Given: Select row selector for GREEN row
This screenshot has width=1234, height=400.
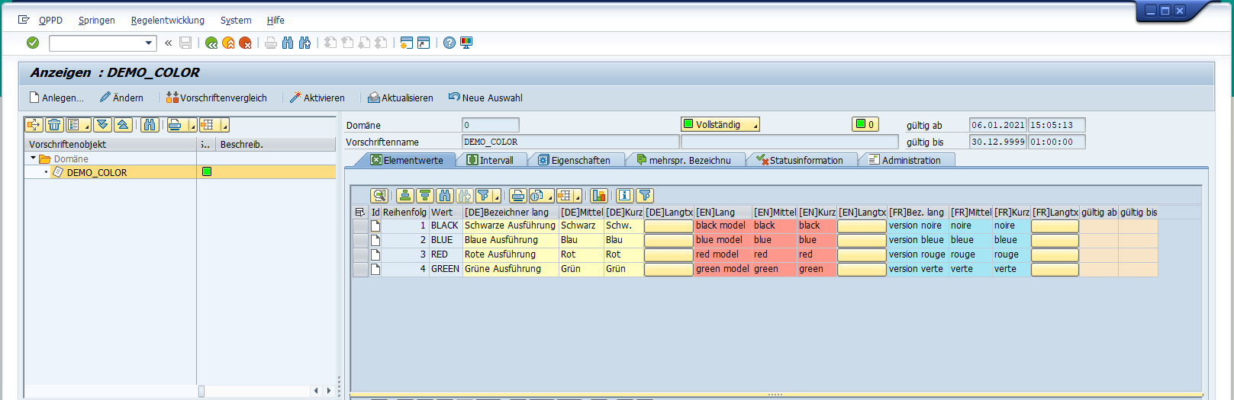Looking at the screenshot, I should [360, 269].
